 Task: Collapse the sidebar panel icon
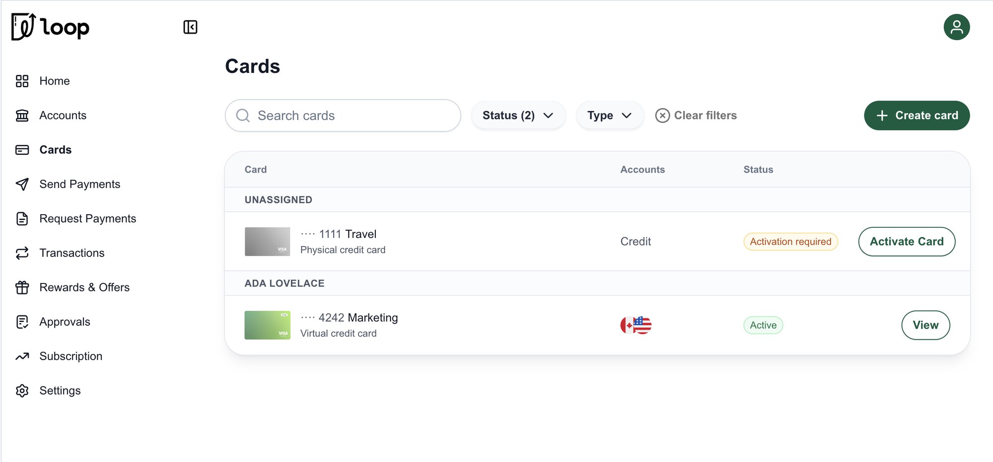pos(190,27)
